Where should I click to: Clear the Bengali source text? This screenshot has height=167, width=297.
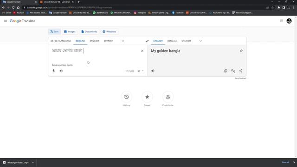(x=142, y=51)
